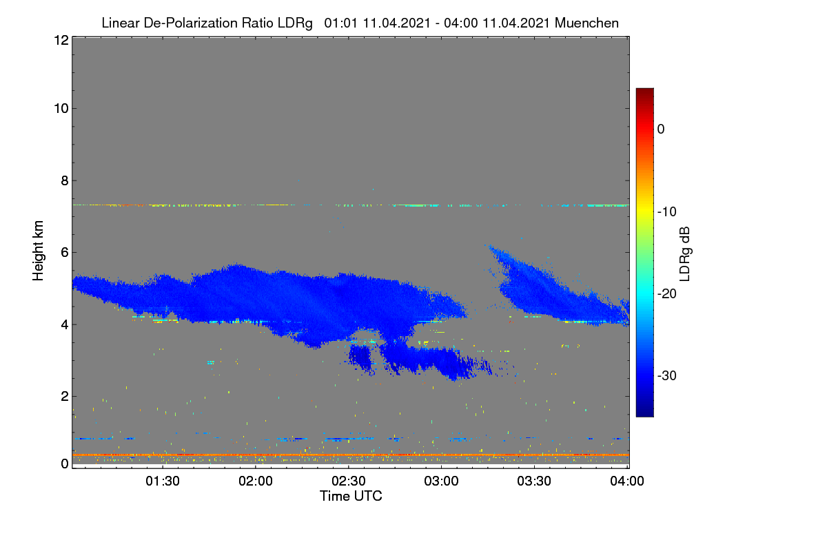Click the 10 km height tick label

[60, 108]
